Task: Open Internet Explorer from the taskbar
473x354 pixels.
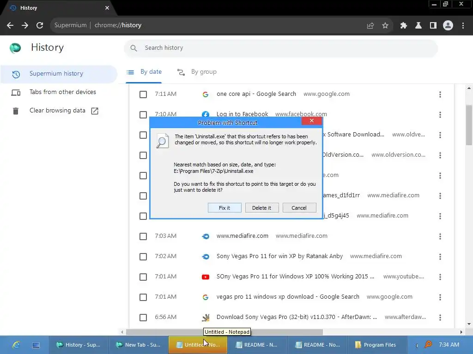Action: tap(16, 345)
